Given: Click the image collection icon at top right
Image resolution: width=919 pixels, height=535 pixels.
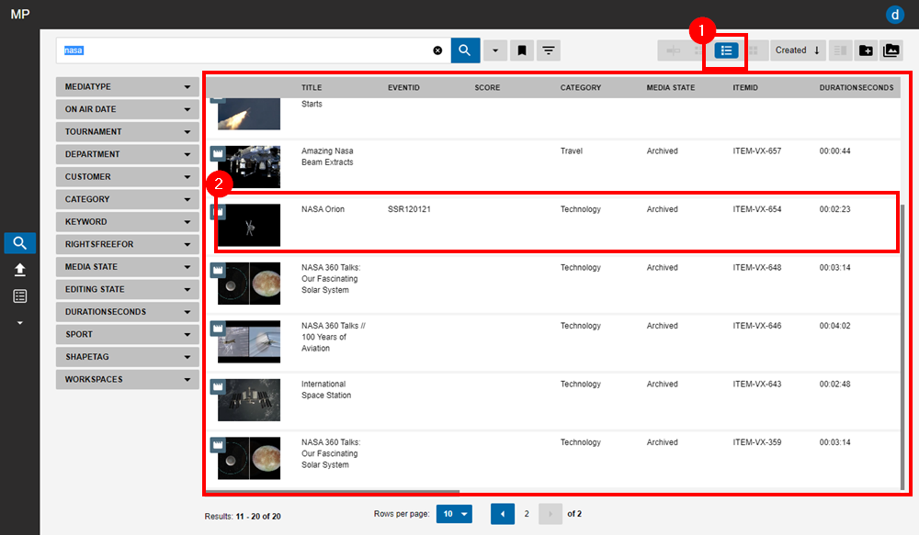Looking at the screenshot, I should point(891,50).
